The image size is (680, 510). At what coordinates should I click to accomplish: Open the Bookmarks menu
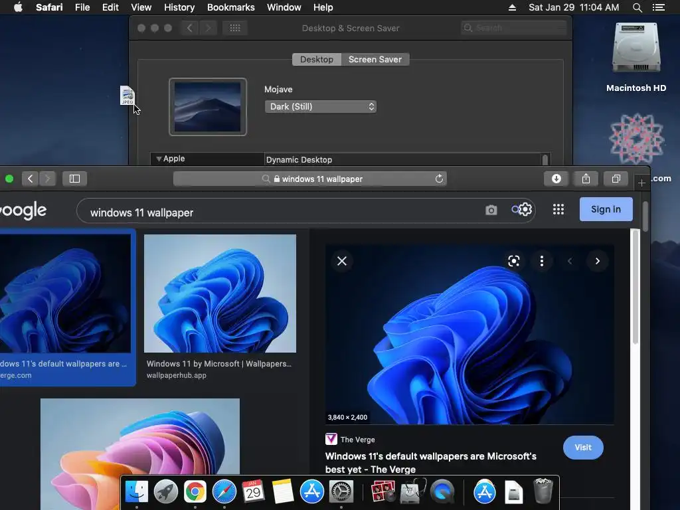click(230, 7)
